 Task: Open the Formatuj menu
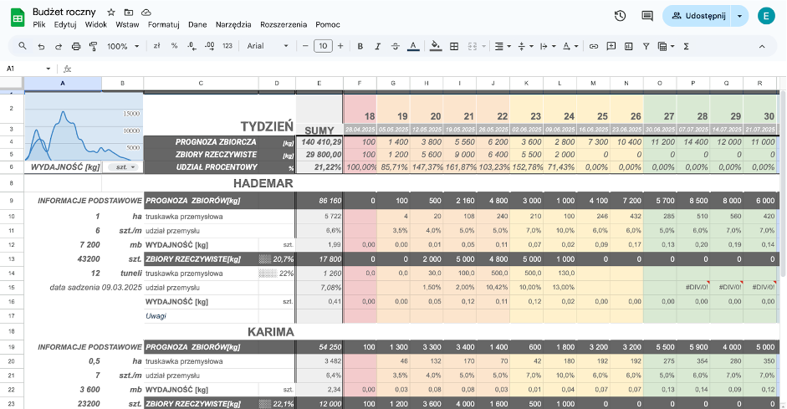point(164,24)
